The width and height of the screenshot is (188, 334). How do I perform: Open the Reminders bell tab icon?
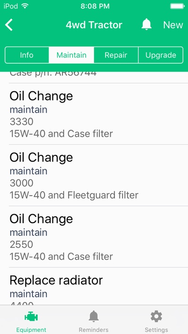tap(94, 317)
